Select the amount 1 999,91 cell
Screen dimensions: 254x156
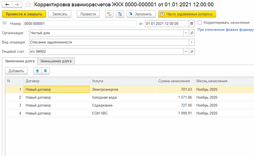[x=175, y=113]
